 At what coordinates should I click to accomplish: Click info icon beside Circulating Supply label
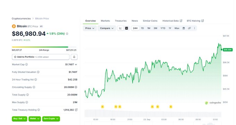click(x=34, y=87)
